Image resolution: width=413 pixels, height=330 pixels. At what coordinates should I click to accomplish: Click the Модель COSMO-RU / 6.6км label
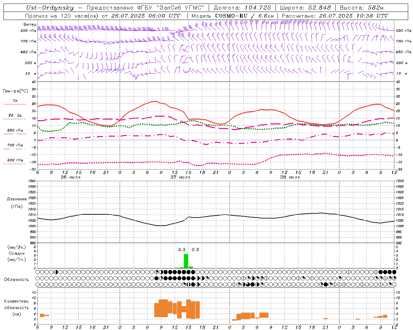click(x=233, y=15)
